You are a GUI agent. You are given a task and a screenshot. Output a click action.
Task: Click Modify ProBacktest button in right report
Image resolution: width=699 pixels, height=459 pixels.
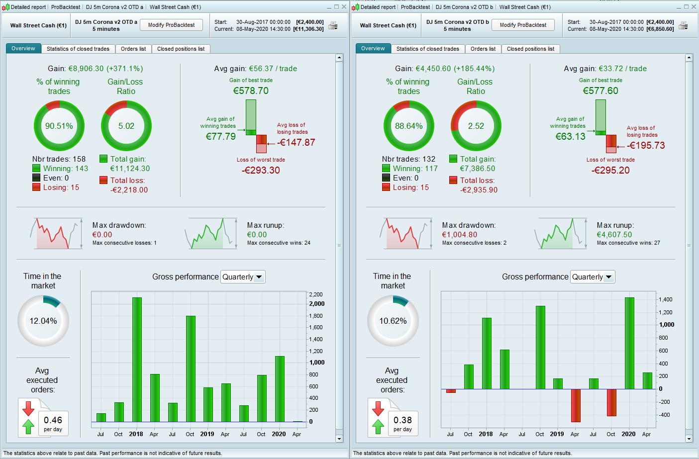(x=523, y=25)
